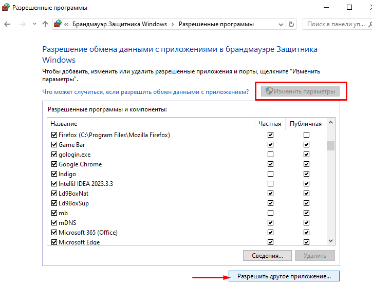Click Изменить параметры button
The image size is (372, 285).
point(300,91)
